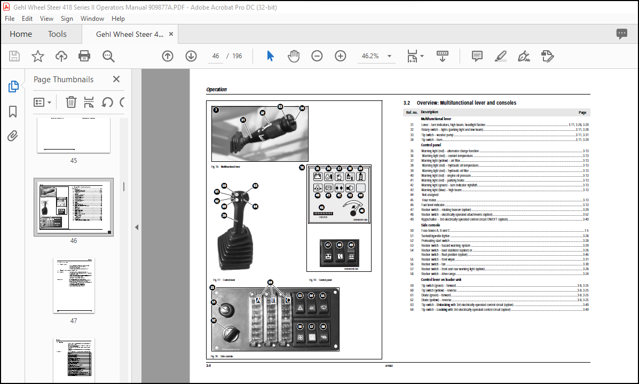Image resolution: width=639 pixels, height=384 pixels.
Task: Select page 47 thumbnail
Action: click(74, 285)
